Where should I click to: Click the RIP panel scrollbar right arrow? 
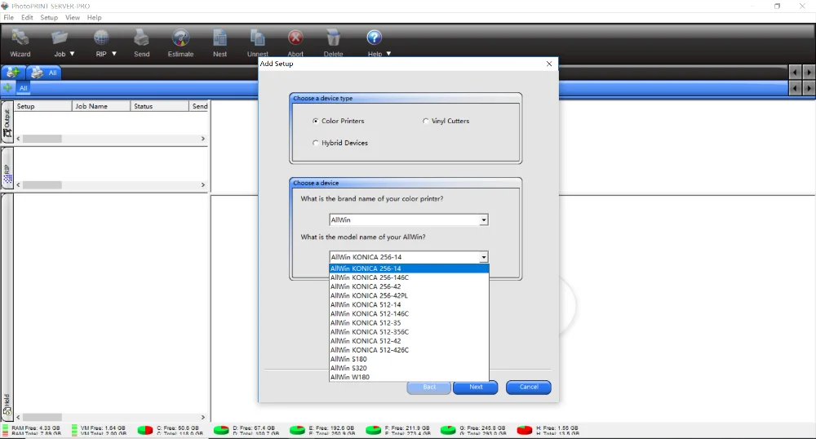point(203,185)
